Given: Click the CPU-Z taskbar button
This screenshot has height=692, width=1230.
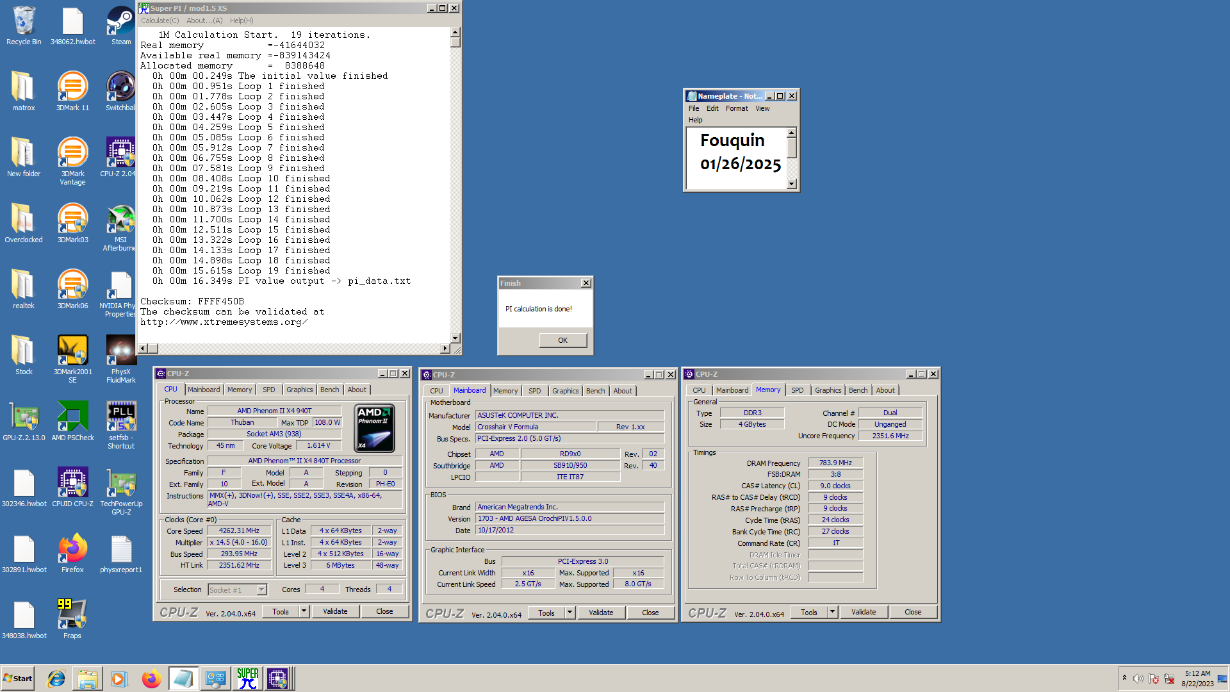Looking at the screenshot, I should [x=279, y=679].
